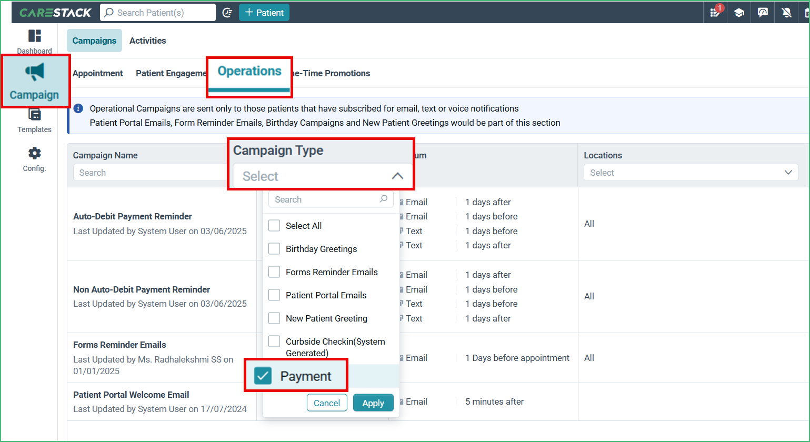Screen dimensions: 810x442
Task: Open the task list with notification badge
Action: pyautogui.click(x=715, y=12)
